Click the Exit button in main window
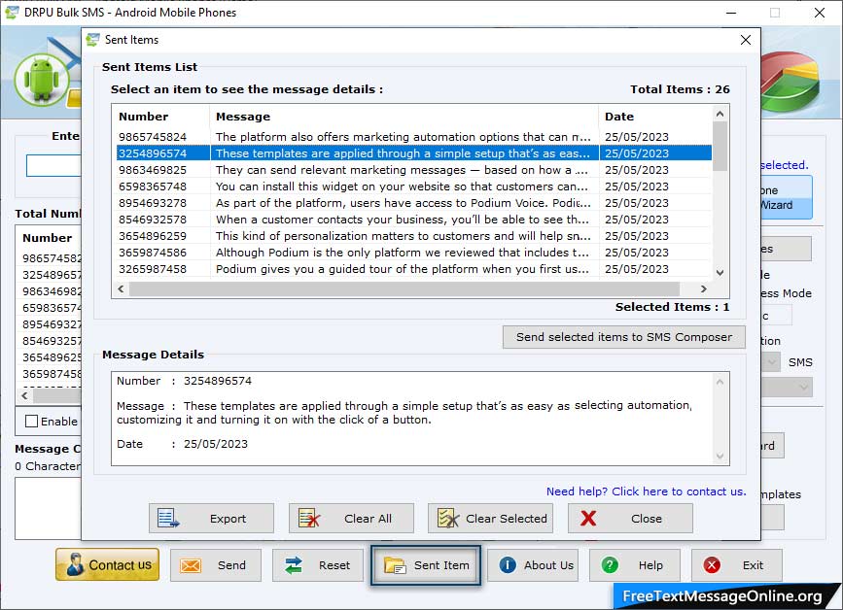Viewport: 843px width, 610px height. click(737, 565)
